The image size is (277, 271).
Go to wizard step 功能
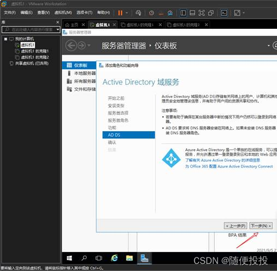tap(112, 128)
